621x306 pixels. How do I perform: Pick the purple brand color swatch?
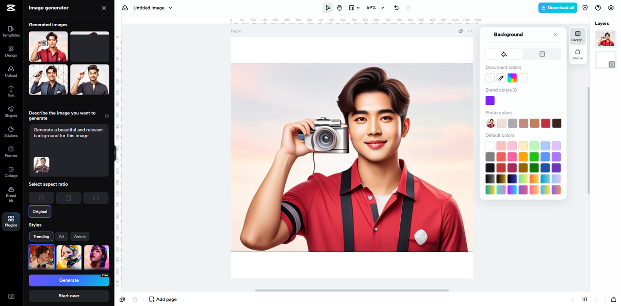(x=490, y=100)
